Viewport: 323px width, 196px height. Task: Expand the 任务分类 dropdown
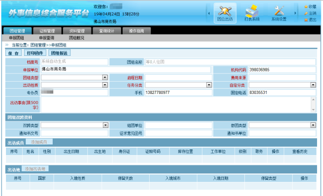[209, 85]
